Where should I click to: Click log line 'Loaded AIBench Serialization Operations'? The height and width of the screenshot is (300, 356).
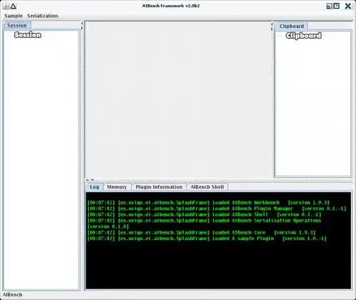pos(204,221)
